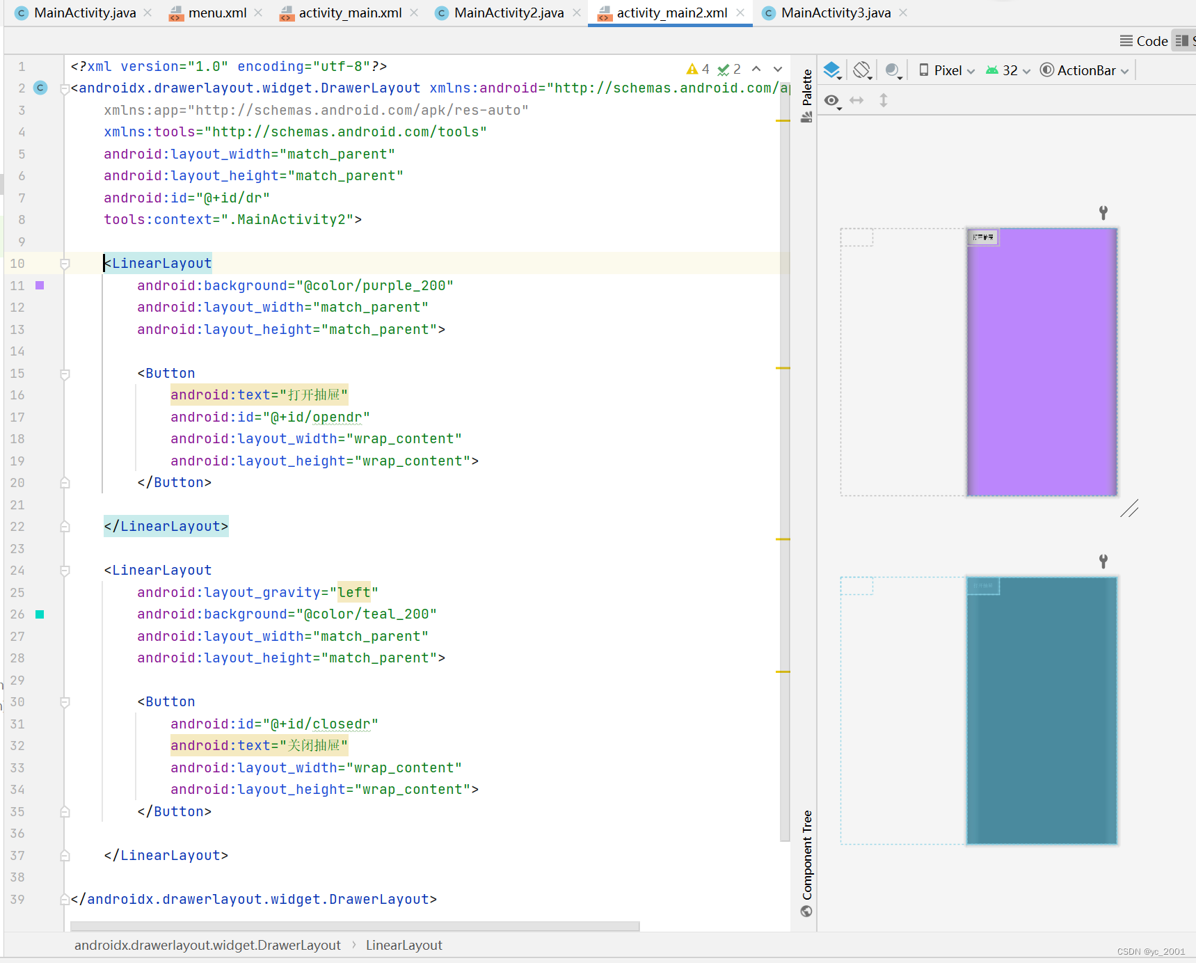Open the ActionBar theme dropdown
This screenshot has width=1196, height=963.
point(1083,70)
